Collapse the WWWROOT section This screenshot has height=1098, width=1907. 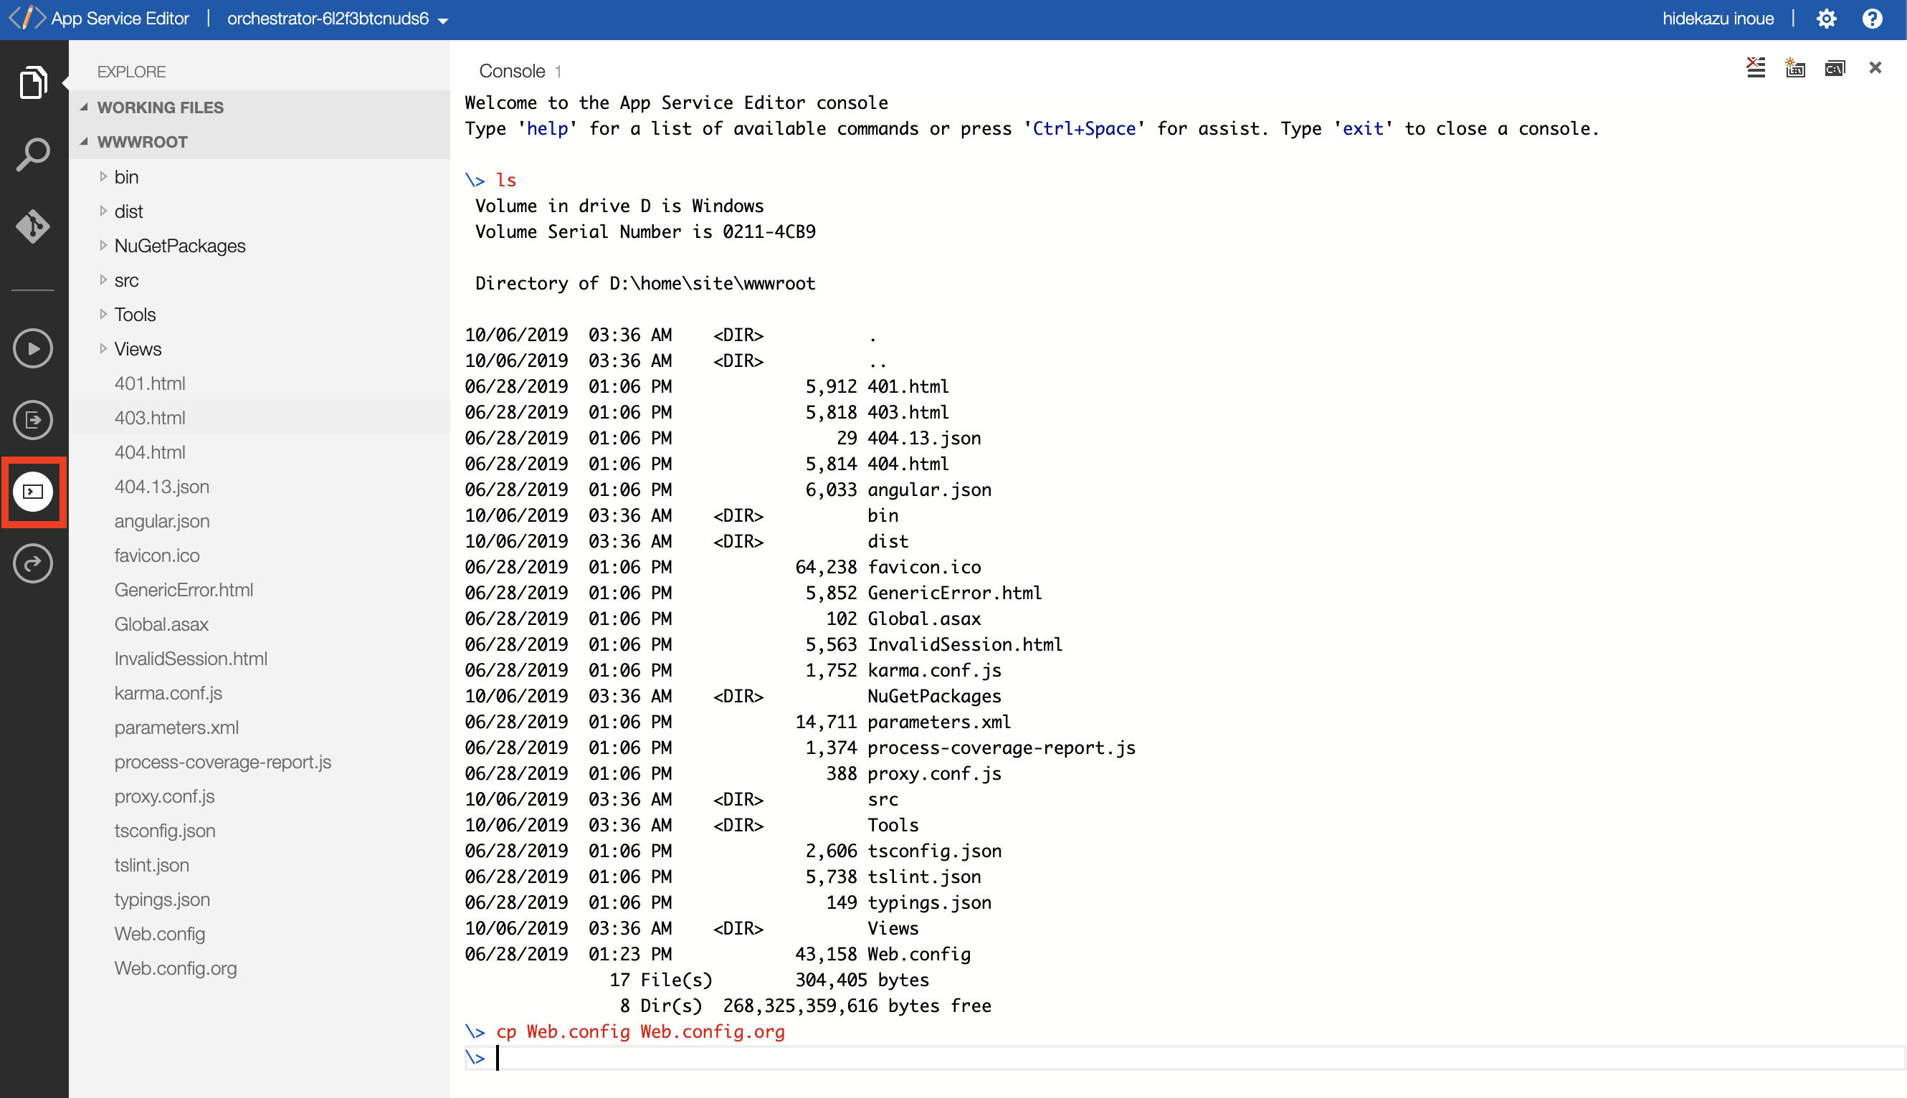click(x=142, y=142)
